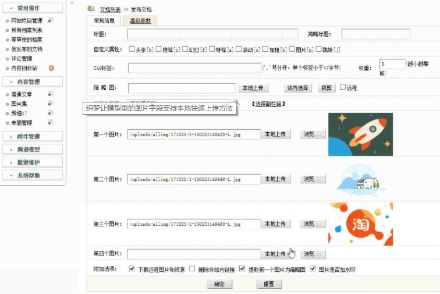Click the book icon before 文档列表 breadcrumb

tap(91, 8)
